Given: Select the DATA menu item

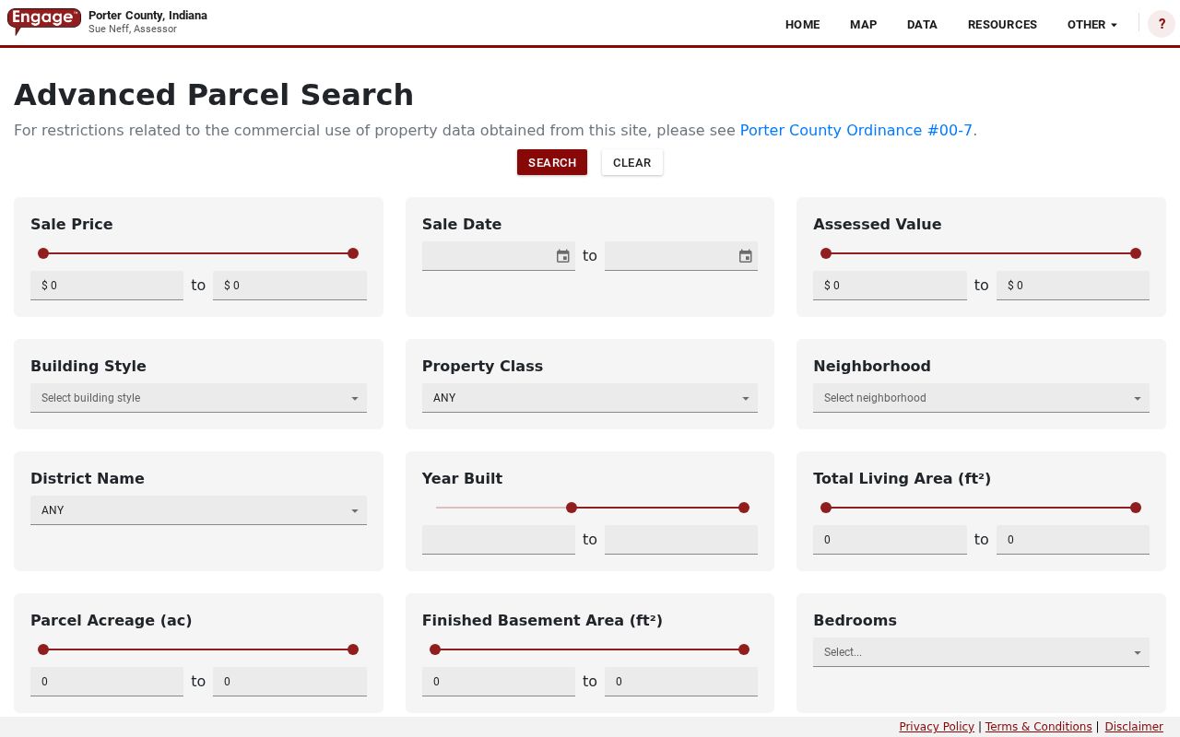Looking at the screenshot, I should tap(922, 25).
